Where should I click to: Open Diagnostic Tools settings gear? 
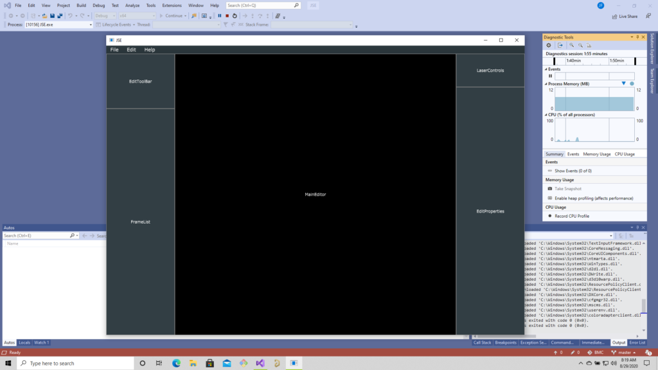549,46
